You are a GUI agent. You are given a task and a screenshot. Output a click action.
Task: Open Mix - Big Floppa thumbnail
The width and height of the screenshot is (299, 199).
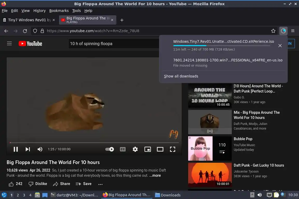[210, 122]
